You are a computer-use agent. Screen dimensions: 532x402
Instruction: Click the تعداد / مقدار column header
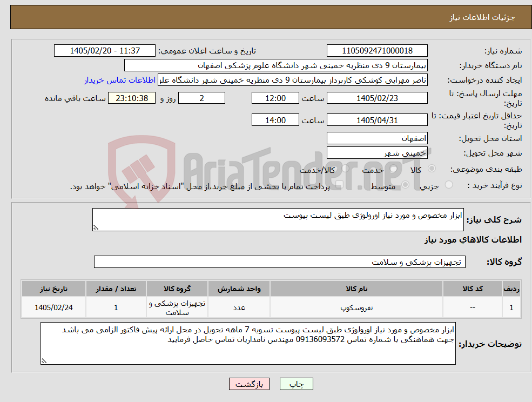tap(116, 289)
